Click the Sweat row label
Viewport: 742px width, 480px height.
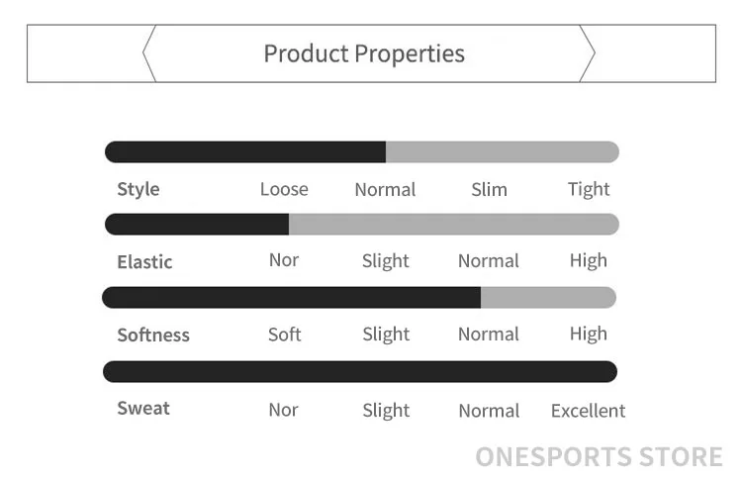143,408
